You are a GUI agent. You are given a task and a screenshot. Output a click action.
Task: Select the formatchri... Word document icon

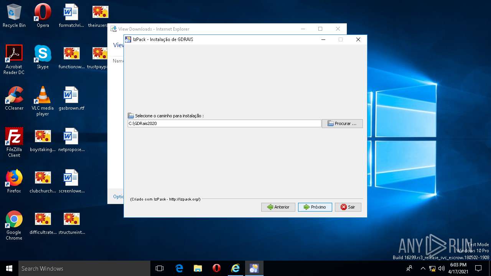[71, 16]
